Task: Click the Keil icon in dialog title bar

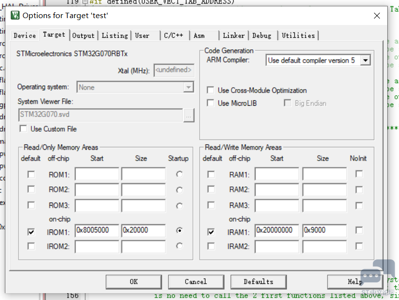Action: pos(15,16)
